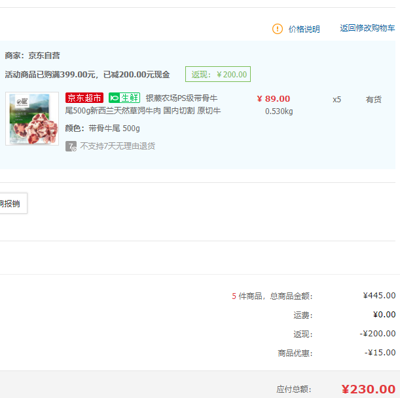Screen dimensions: 400x398
Task: Click the 商品优惠 discount -¥15.00
Action: click(x=380, y=353)
